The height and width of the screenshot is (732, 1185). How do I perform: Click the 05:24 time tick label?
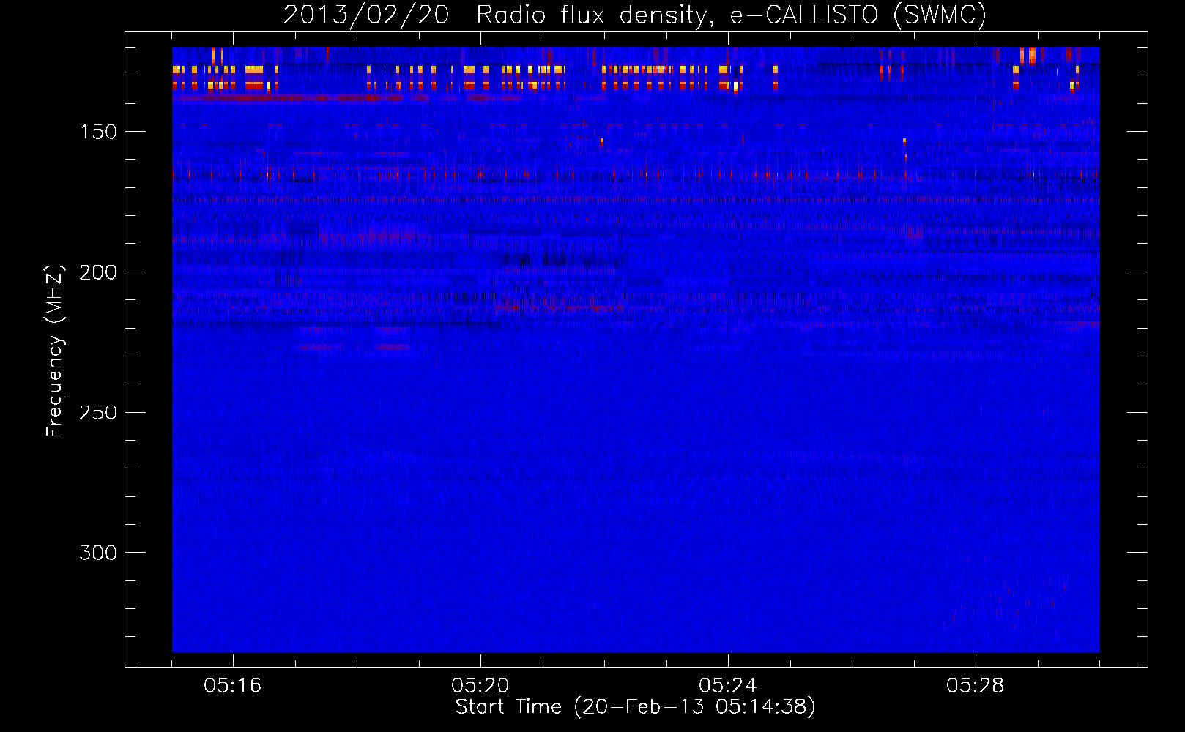click(728, 686)
